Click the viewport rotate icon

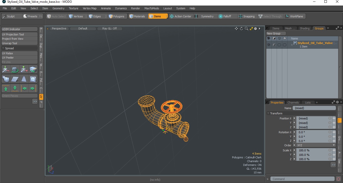241,29
